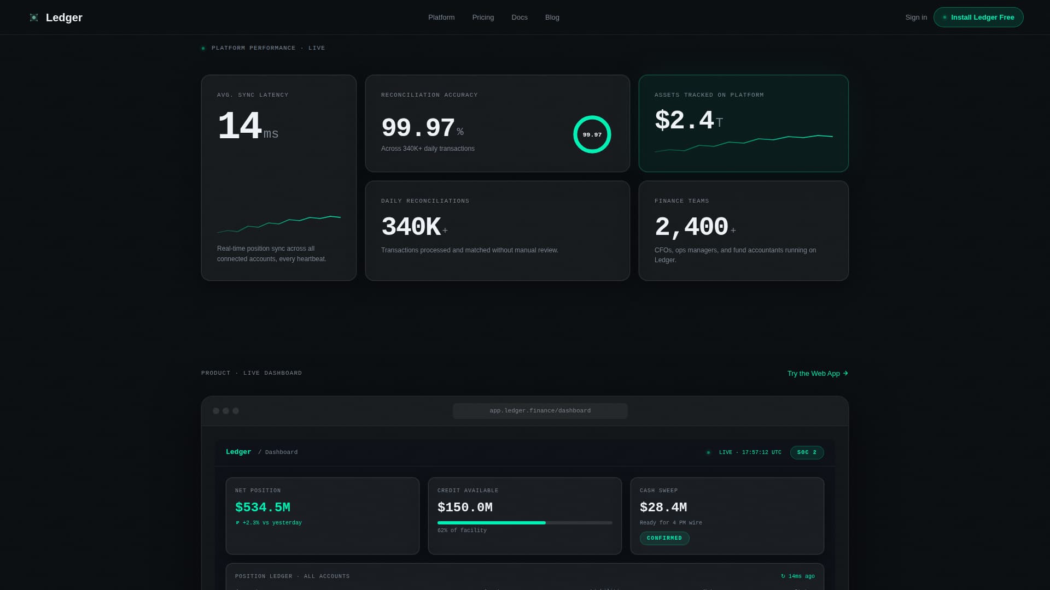The height and width of the screenshot is (590, 1050).
Task: Open the Docs nav link
Action: pyautogui.click(x=520, y=17)
